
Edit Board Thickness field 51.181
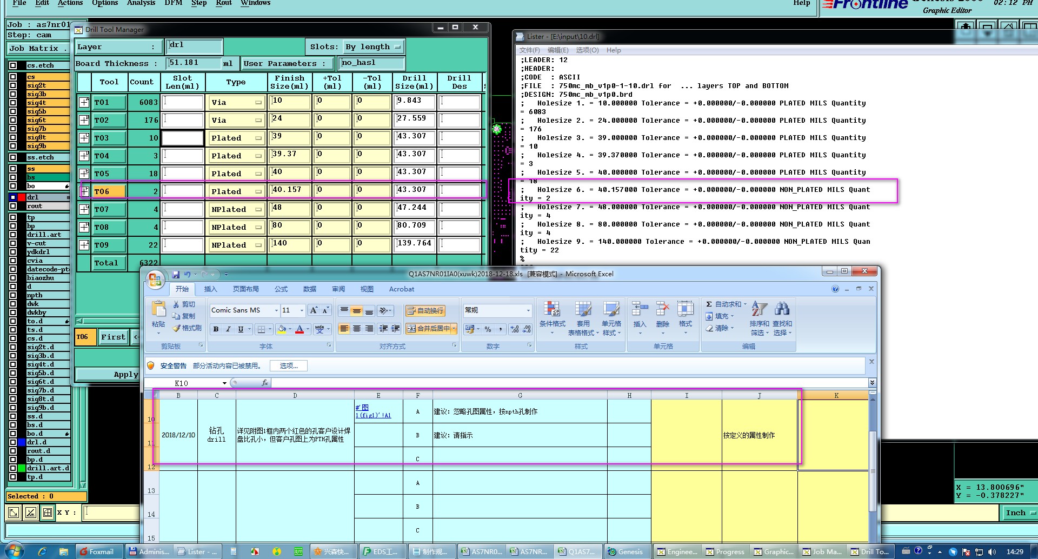[x=194, y=63]
